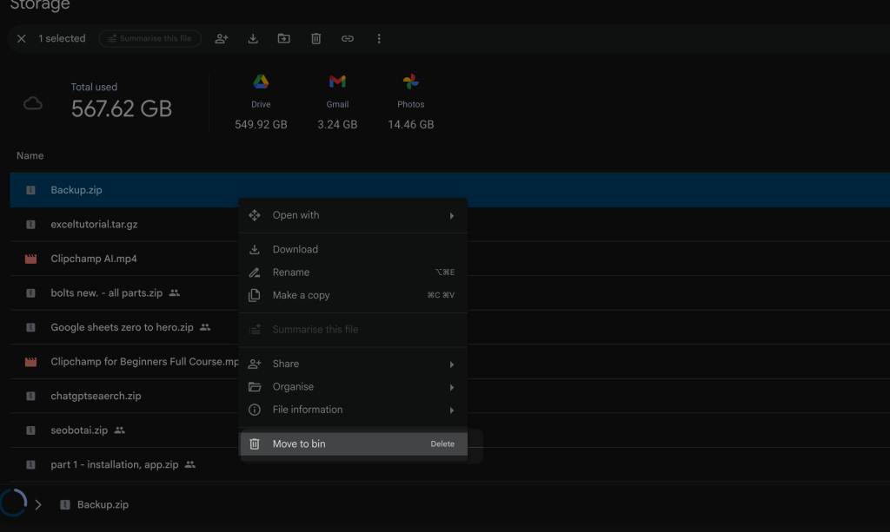
Task: Click the Download icon in the toolbar
Action: coord(253,38)
